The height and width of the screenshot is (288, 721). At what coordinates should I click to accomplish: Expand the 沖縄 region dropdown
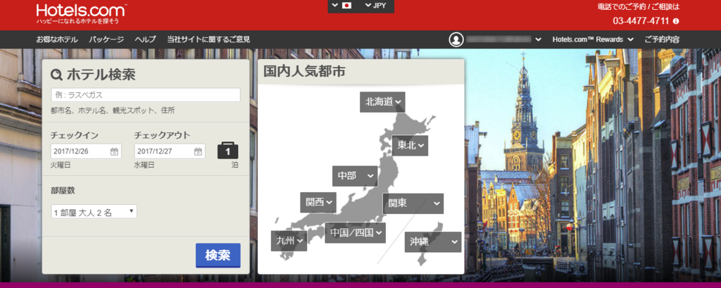click(x=433, y=242)
